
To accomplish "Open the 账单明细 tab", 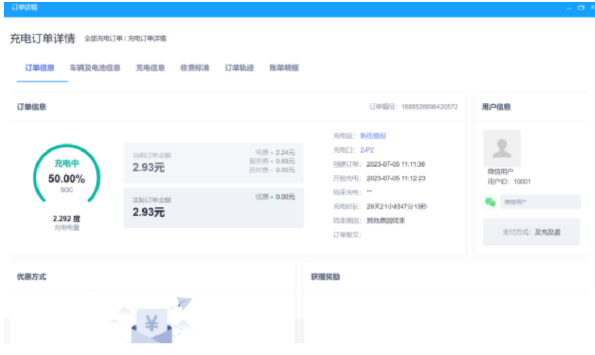I will click(284, 68).
